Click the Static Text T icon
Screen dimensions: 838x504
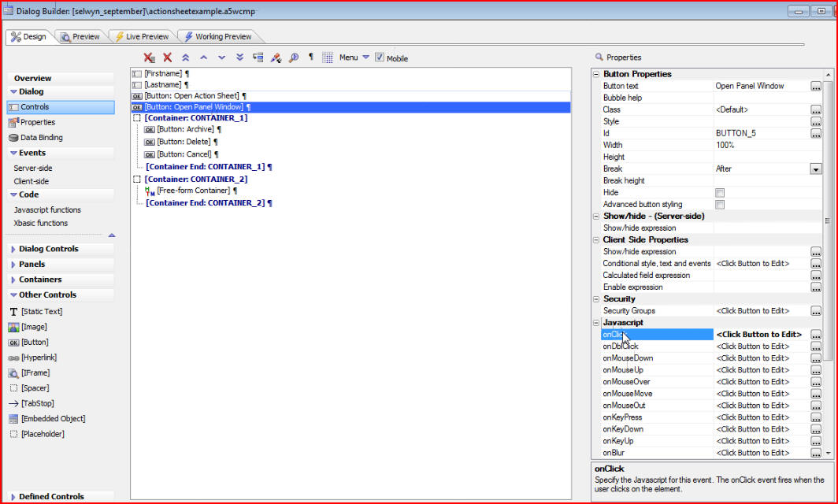point(14,312)
